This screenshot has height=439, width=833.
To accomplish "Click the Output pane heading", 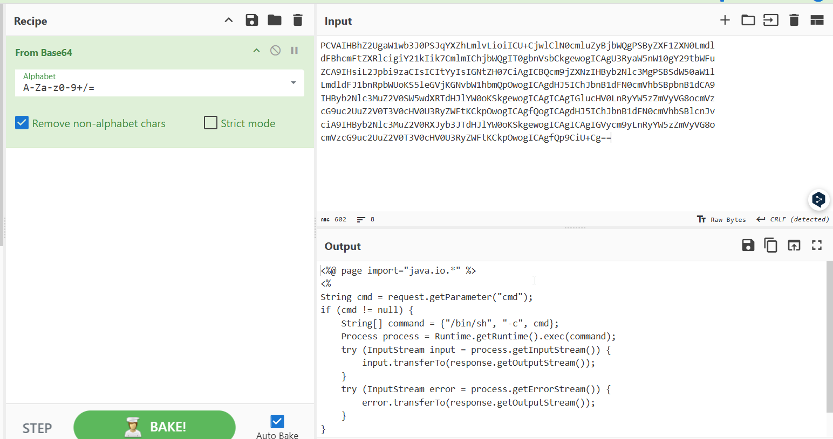I will [343, 246].
